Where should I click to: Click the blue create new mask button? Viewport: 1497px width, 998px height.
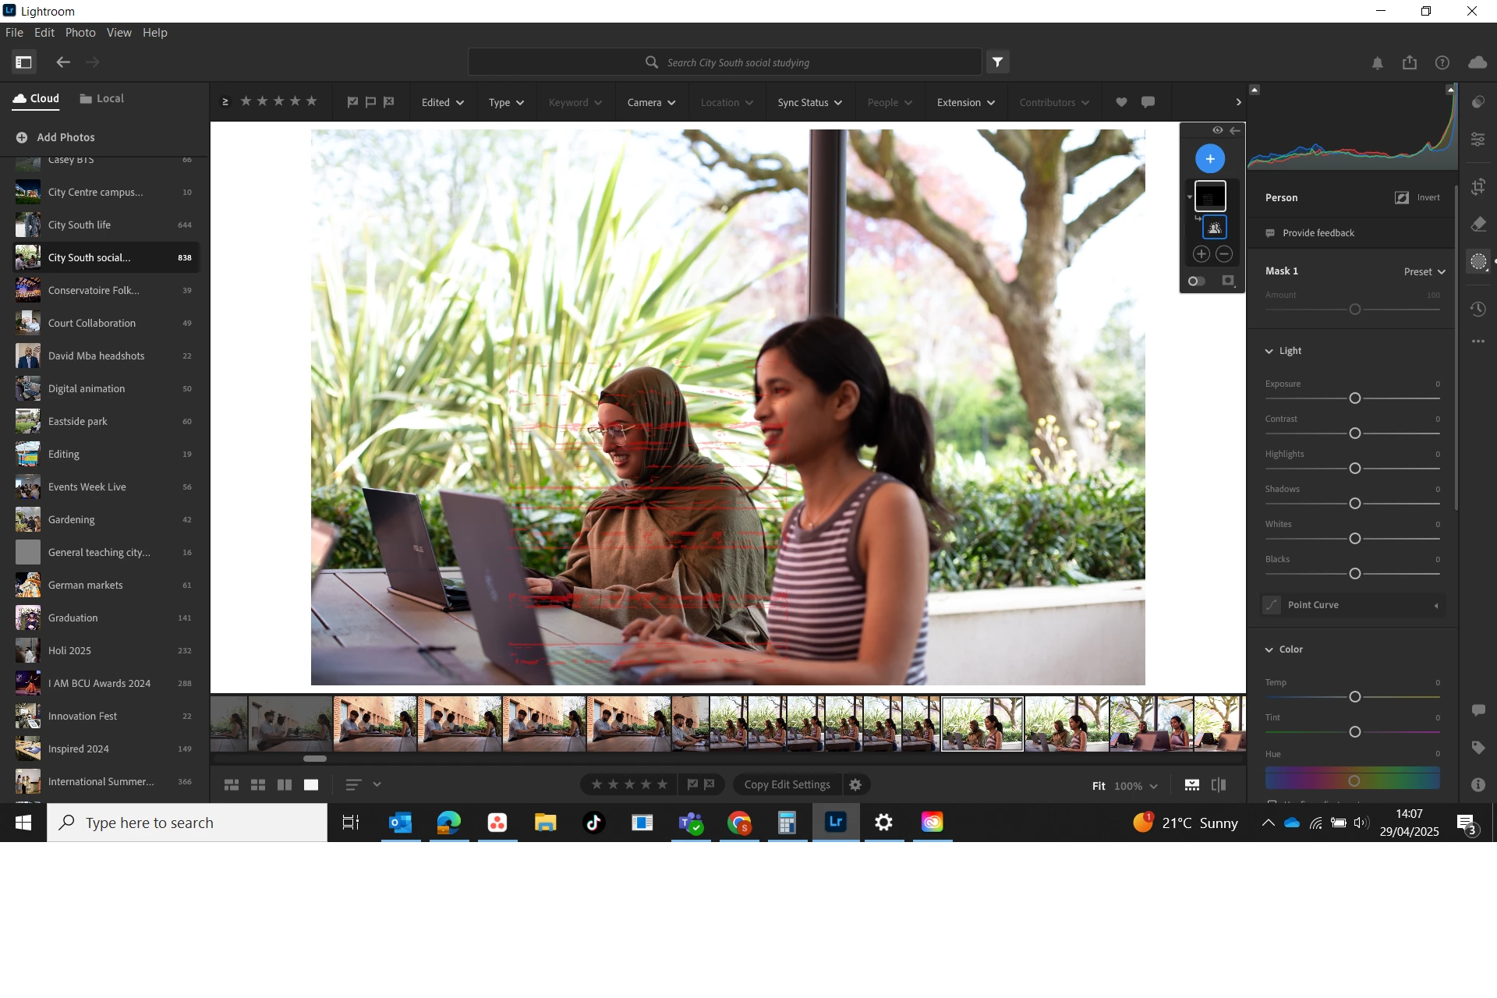pyautogui.click(x=1210, y=159)
